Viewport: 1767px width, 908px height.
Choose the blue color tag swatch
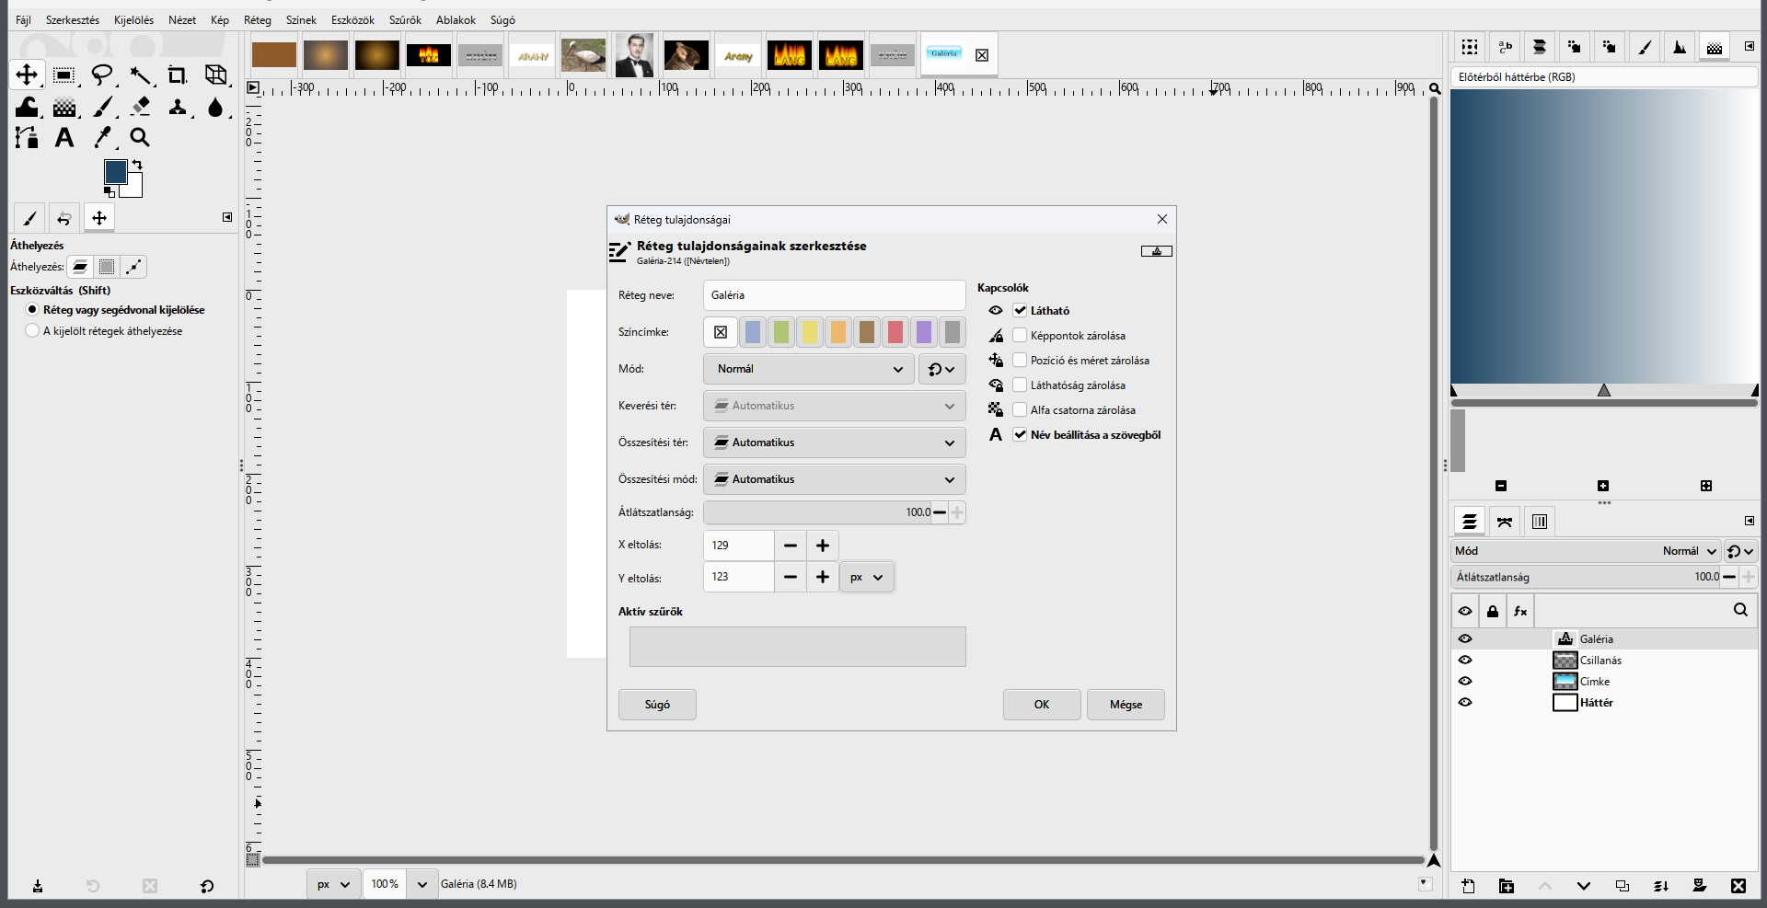pos(753,332)
